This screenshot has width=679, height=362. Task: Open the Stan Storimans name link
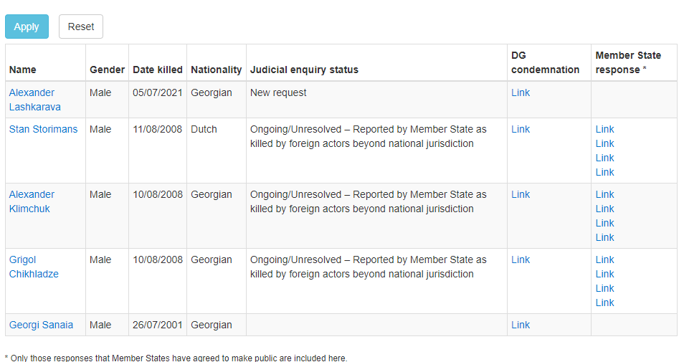pyautogui.click(x=43, y=129)
